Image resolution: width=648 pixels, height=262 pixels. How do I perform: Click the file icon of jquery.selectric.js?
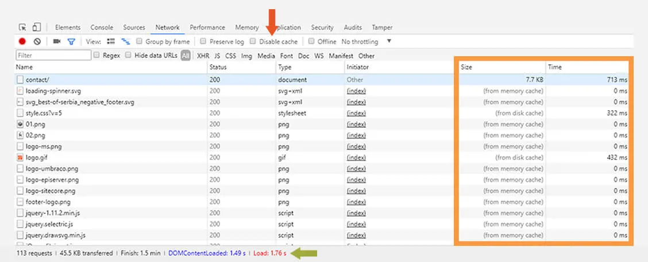click(x=20, y=224)
